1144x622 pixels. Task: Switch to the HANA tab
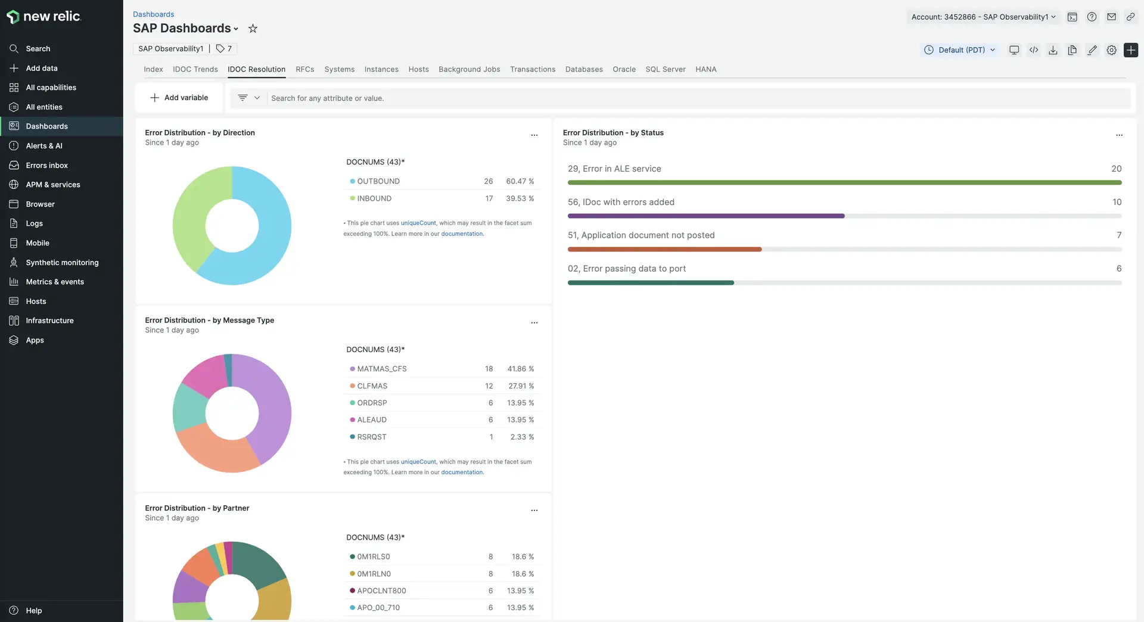(705, 69)
